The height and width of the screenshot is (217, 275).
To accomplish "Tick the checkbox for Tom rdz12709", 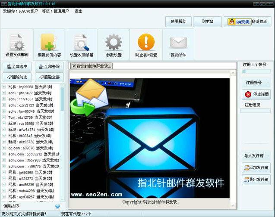I will (x=4, y=117).
